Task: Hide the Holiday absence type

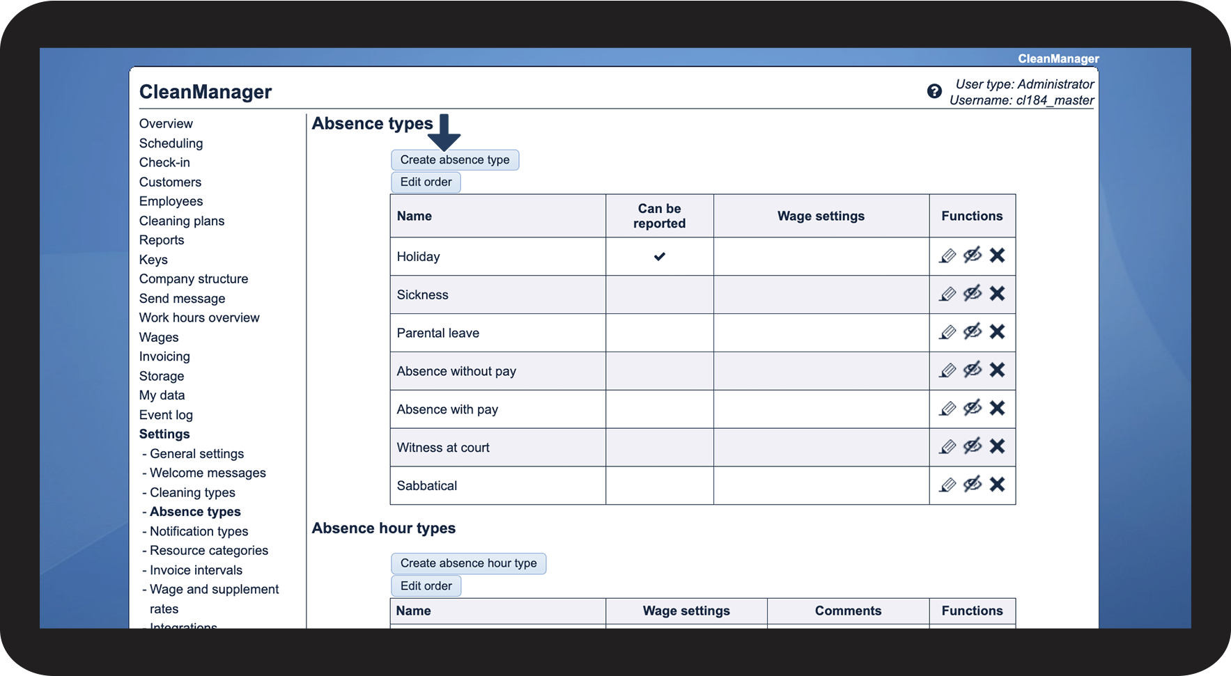Action: [973, 256]
